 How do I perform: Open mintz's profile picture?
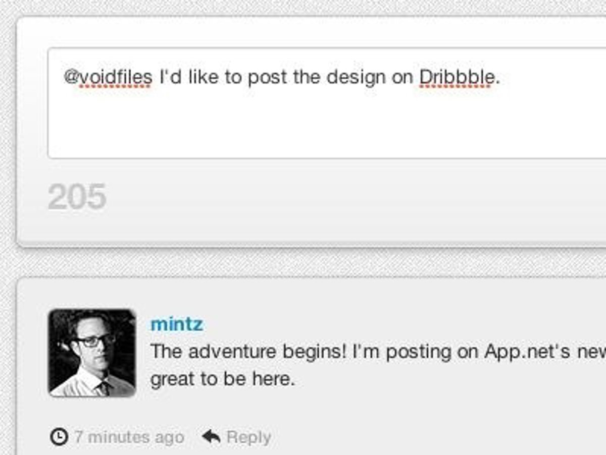click(92, 353)
